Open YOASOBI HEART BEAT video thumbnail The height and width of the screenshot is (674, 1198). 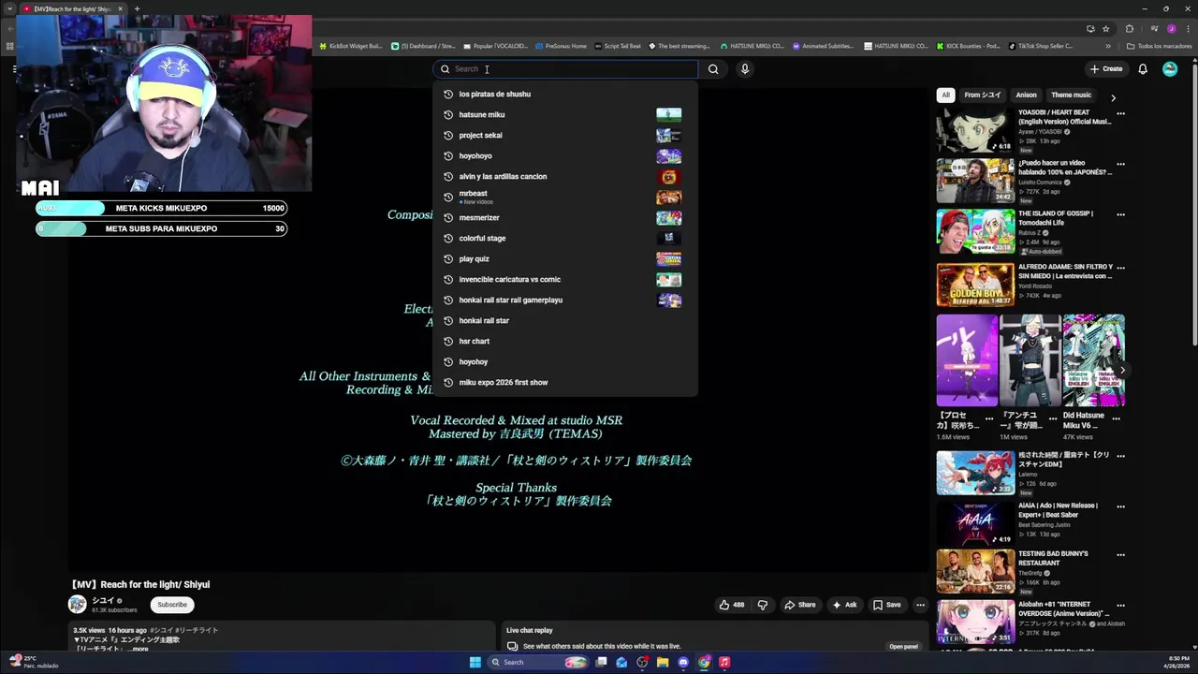[975, 130]
